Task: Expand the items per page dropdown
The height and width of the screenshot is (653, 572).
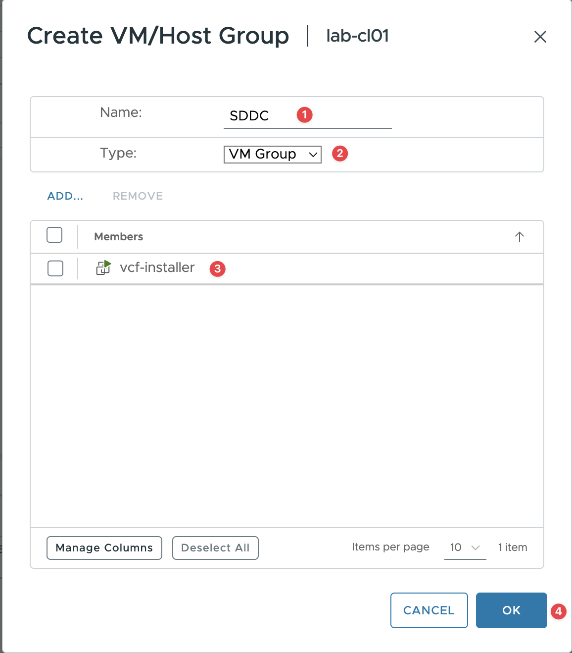Action: point(465,547)
